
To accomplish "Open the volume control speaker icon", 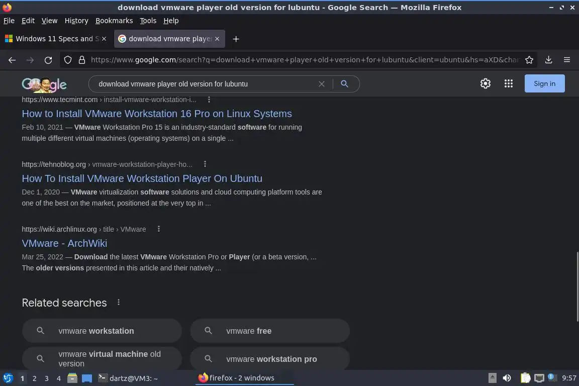I will point(507,378).
